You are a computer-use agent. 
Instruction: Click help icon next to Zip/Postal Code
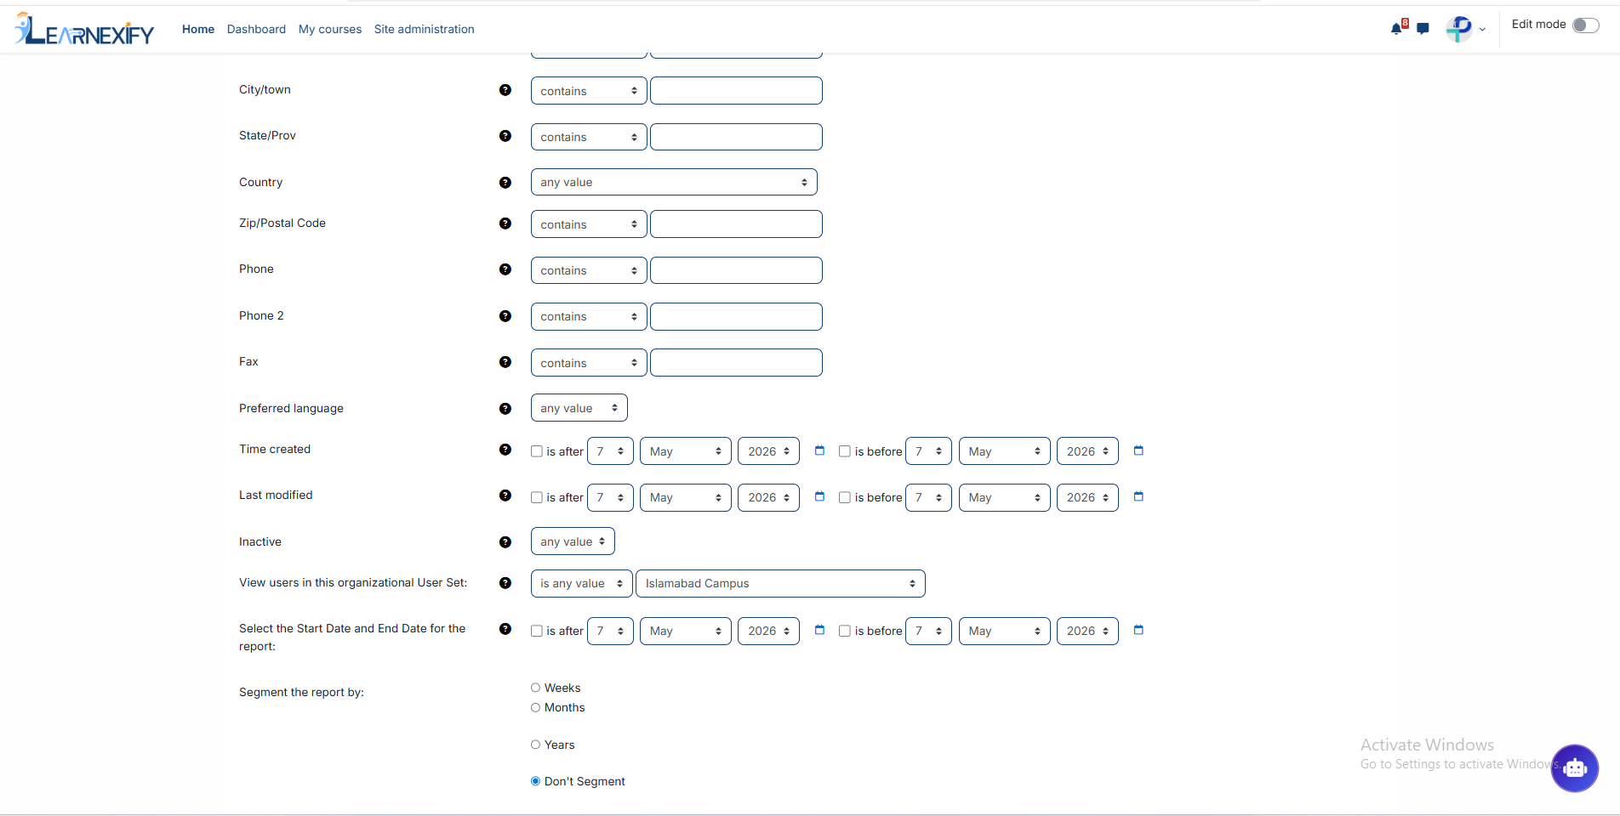click(505, 224)
